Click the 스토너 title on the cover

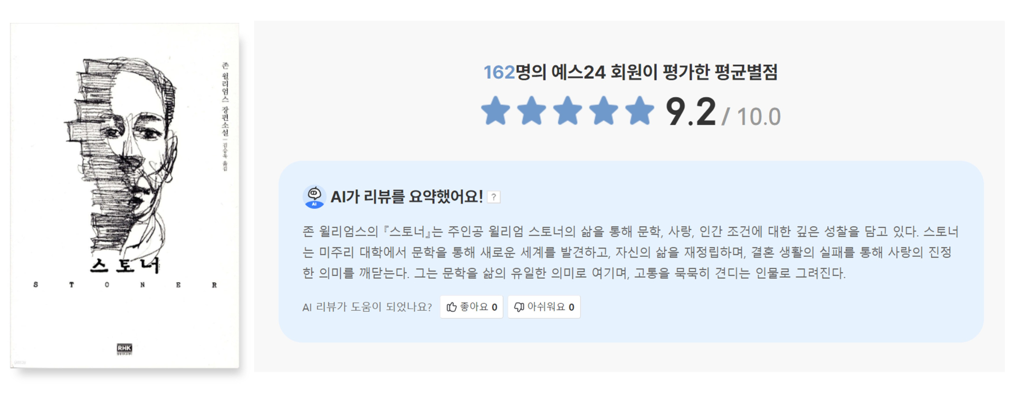pyautogui.click(x=125, y=265)
